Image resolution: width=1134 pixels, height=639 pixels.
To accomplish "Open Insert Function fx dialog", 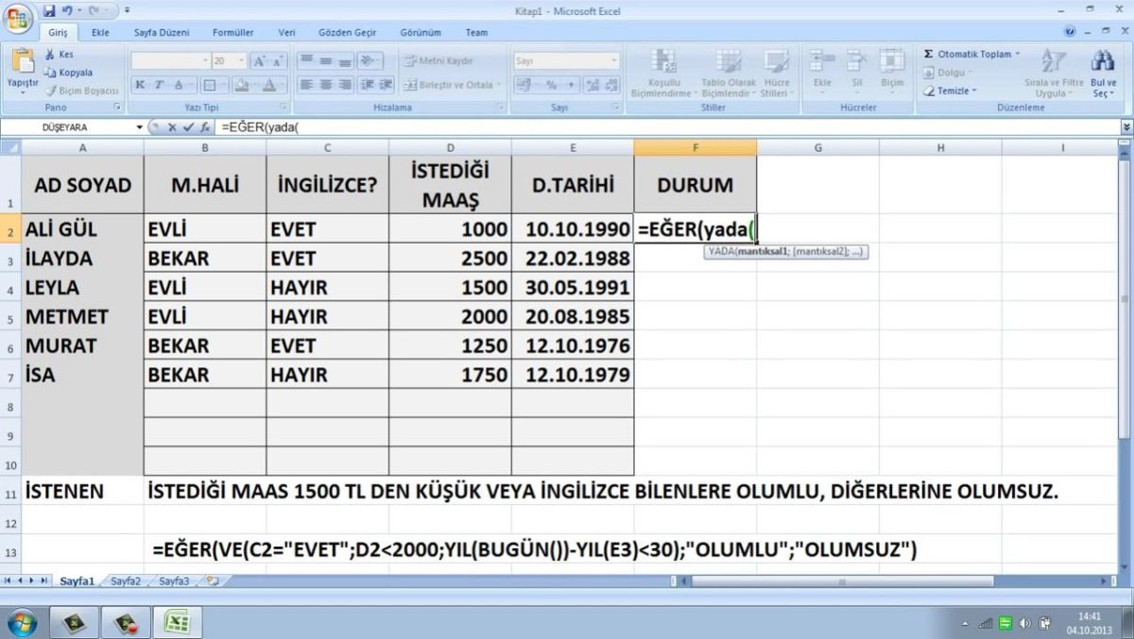I will point(204,126).
